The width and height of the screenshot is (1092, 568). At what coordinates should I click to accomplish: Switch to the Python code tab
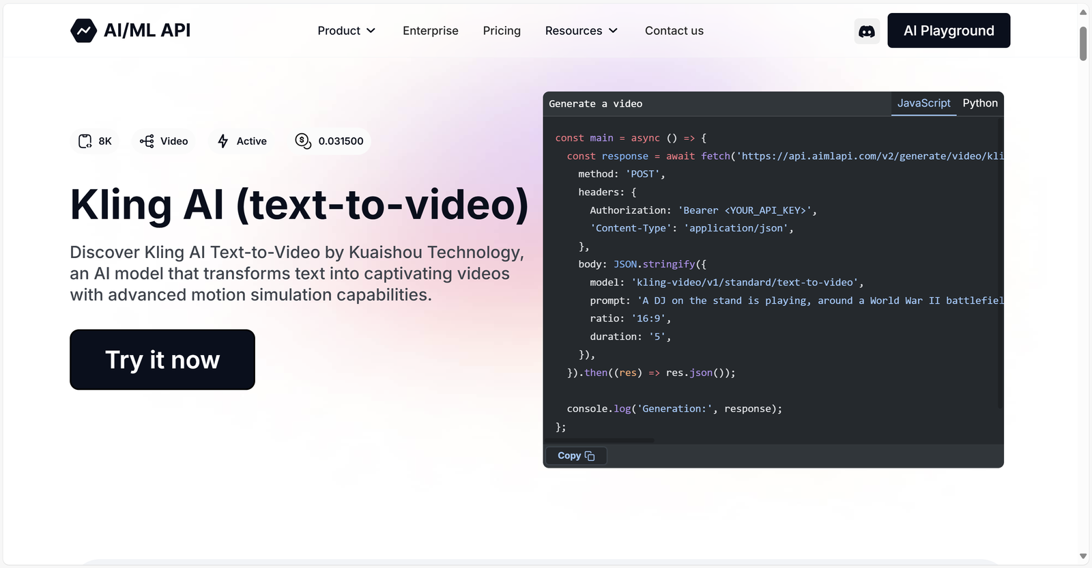(980, 103)
